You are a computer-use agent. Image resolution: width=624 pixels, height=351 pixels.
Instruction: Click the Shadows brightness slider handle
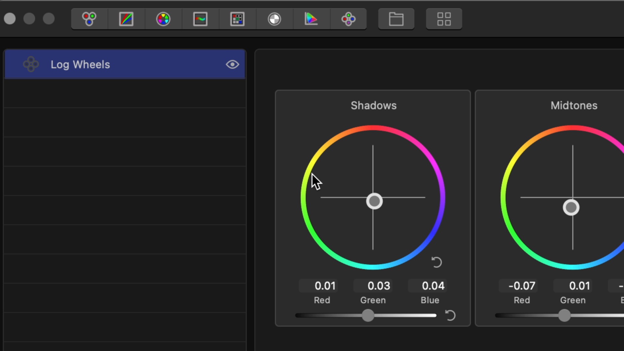pyautogui.click(x=368, y=315)
